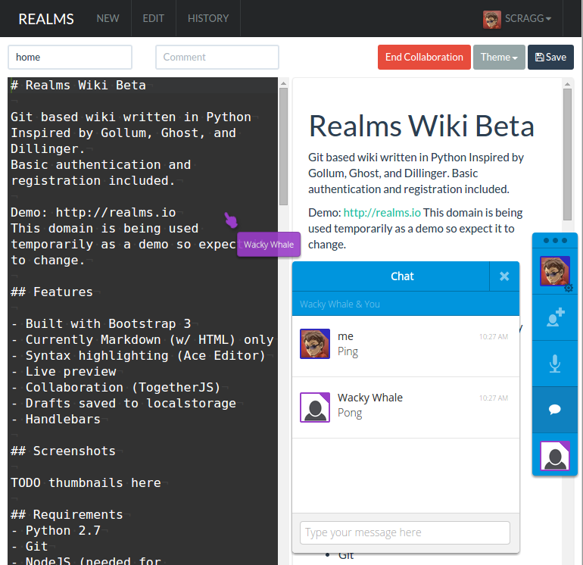Open the Theme dropdown
Screen dimensions: 583x565
click(x=499, y=58)
